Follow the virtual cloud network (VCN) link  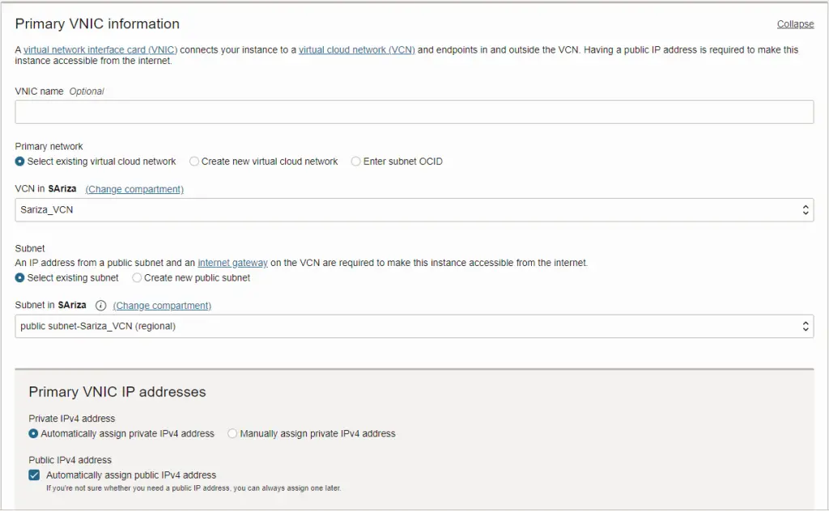358,49
